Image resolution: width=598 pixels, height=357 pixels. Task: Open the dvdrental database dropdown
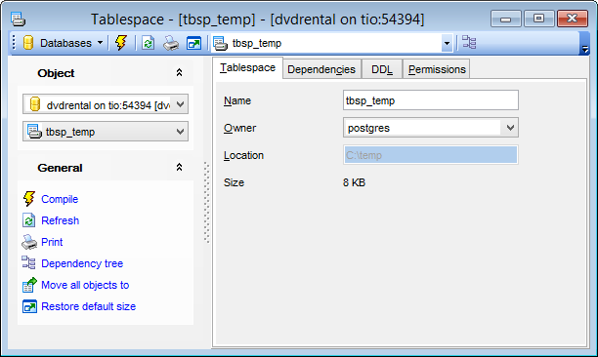[x=180, y=104]
